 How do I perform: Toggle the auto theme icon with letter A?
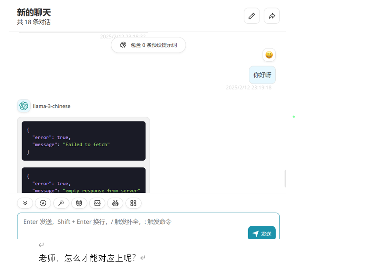pyautogui.click(x=43, y=203)
